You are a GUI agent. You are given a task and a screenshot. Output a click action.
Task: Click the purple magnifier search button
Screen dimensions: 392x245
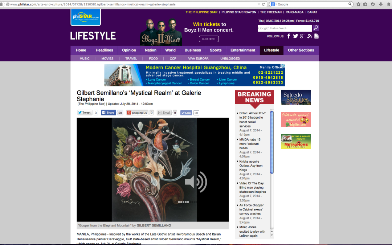point(316,28)
